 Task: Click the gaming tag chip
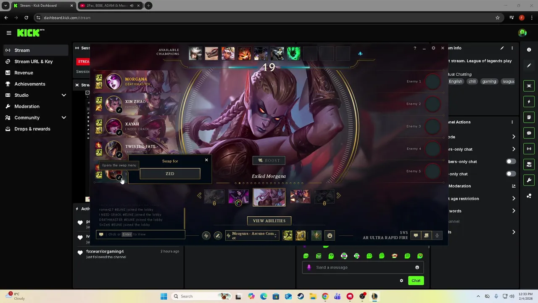click(489, 81)
